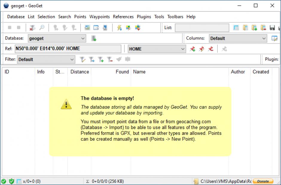Click the '0+0/0/0 (256 KB)' status text
The image size is (281, 185).
click(x=108, y=181)
